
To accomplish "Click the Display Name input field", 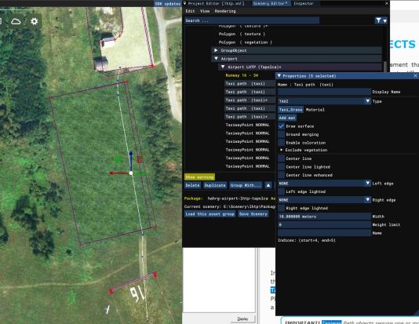I will tap(324, 92).
